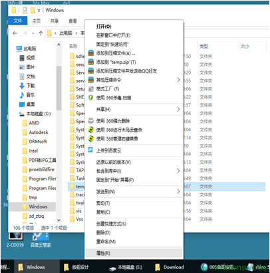Click the icon beside 使用360进行木马云查杀
The width and height of the screenshot is (270, 273).
pyautogui.click(x=91, y=130)
